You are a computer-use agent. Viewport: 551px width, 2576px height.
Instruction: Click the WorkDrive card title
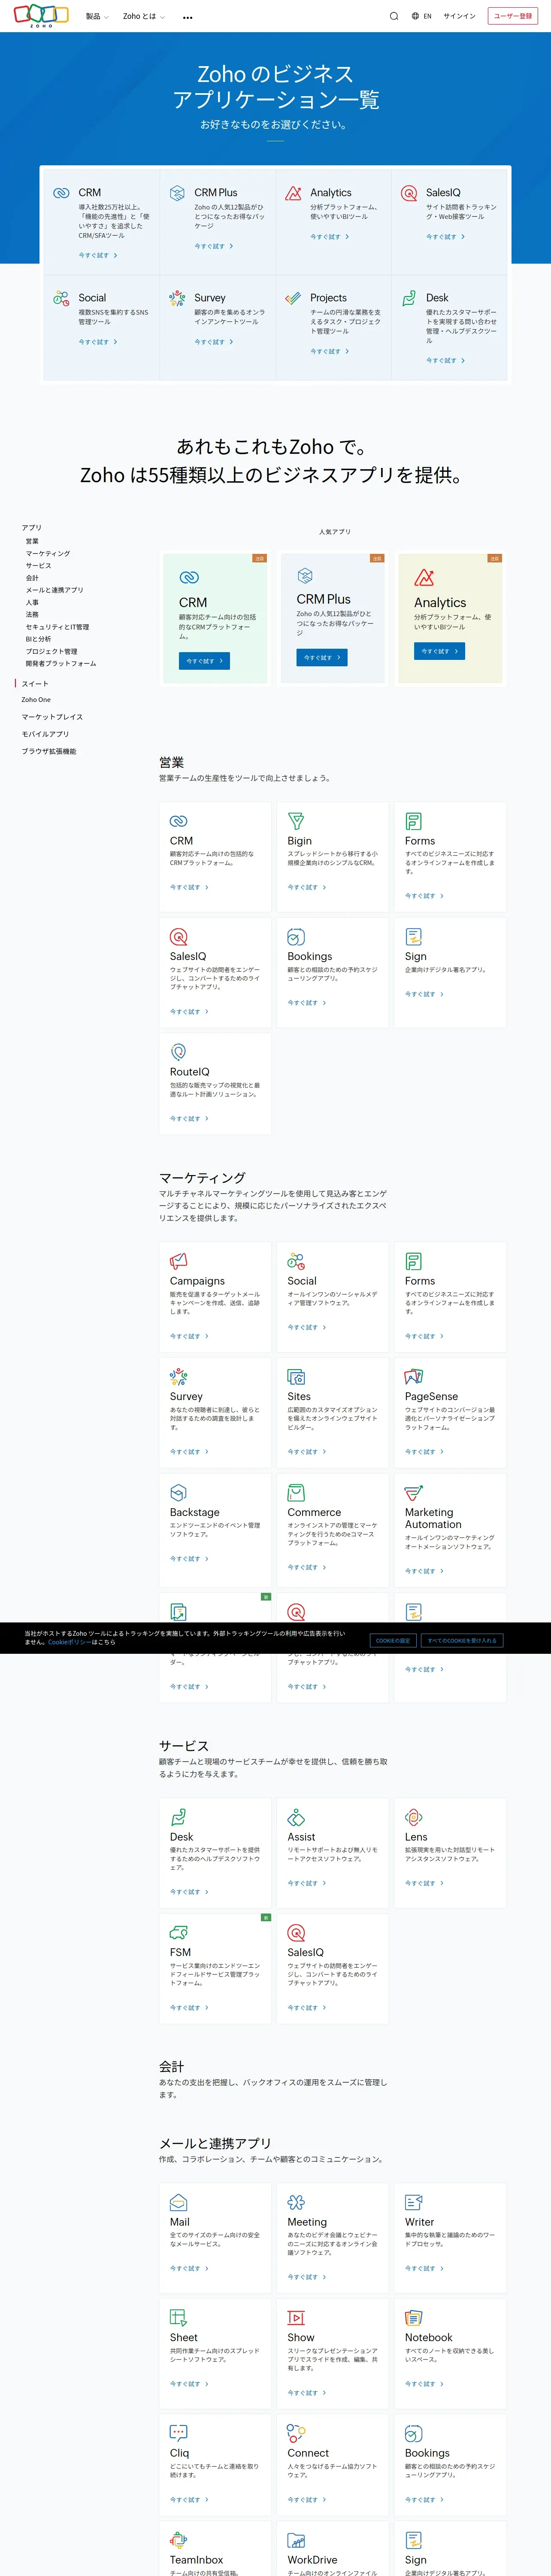pos(312,2560)
